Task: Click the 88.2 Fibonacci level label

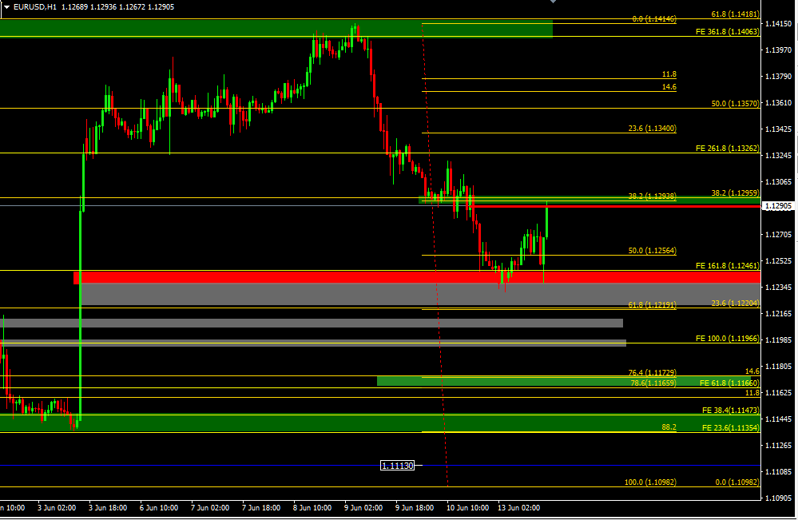Action: pos(669,427)
